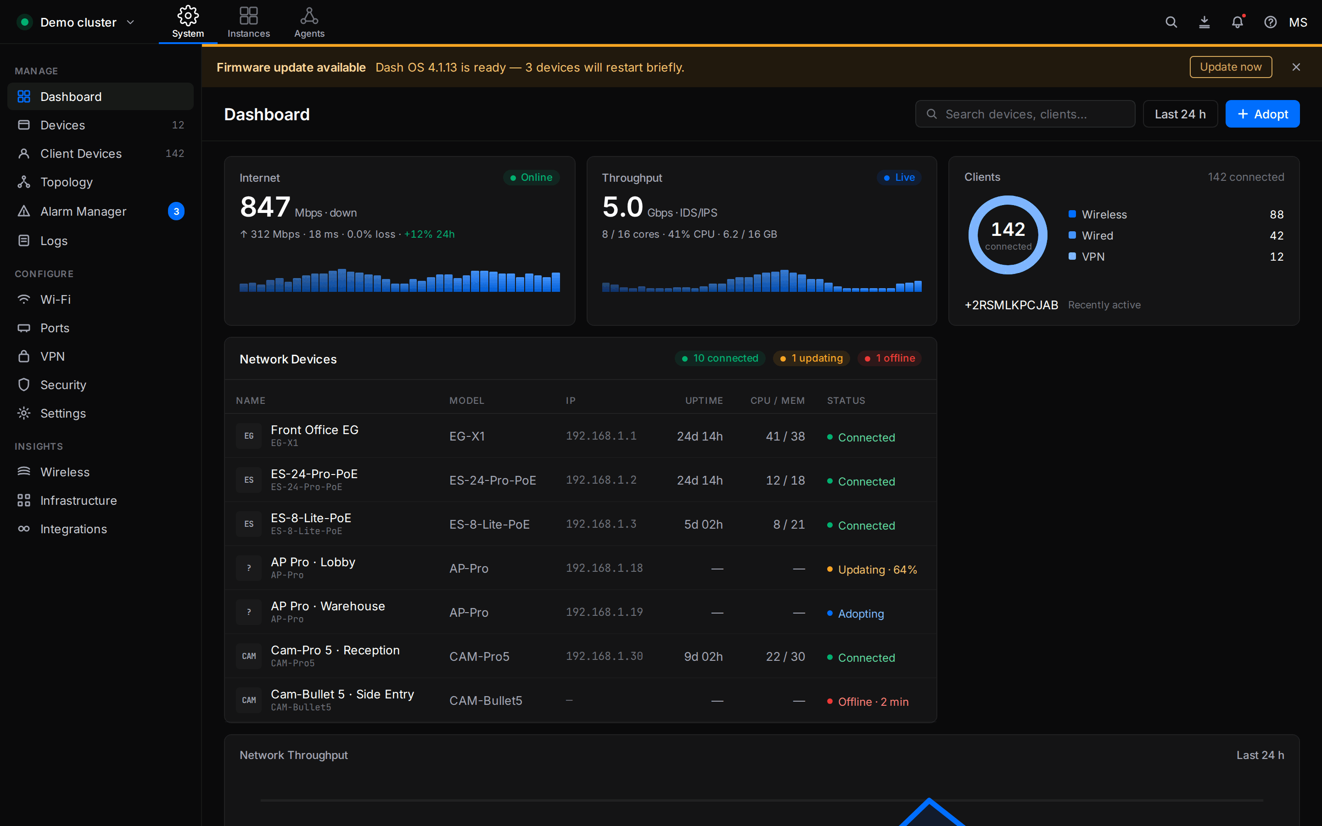Click the 1 offline filter pill
The height and width of the screenshot is (826, 1322).
[x=889, y=358]
